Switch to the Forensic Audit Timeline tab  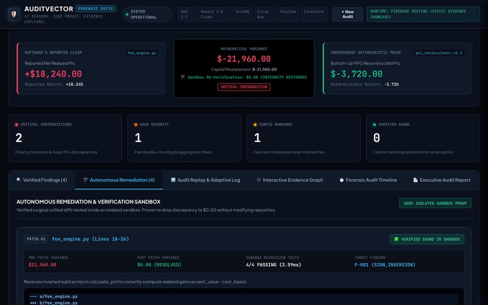click(368, 180)
